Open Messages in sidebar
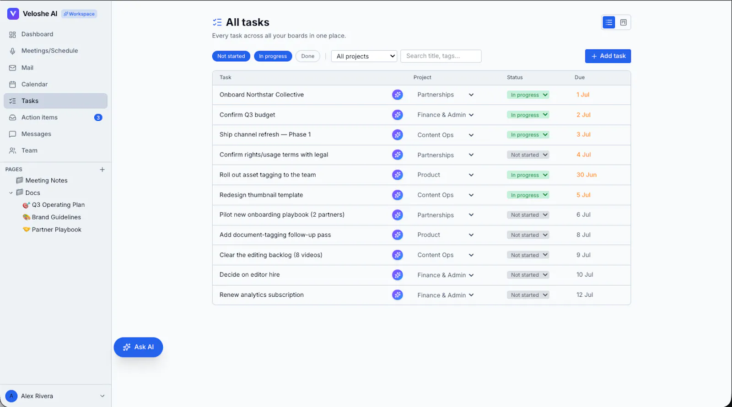The image size is (732, 407). click(x=55, y=134)
